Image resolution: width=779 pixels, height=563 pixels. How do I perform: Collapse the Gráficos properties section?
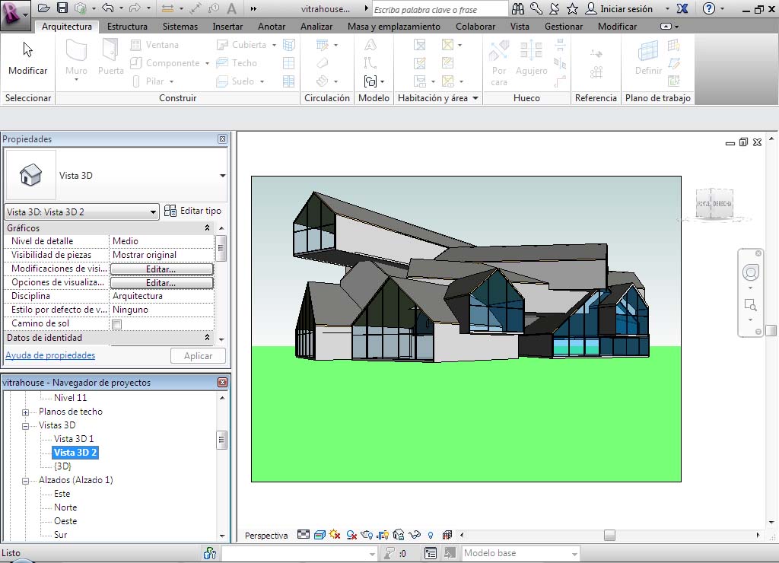(207, 228)
